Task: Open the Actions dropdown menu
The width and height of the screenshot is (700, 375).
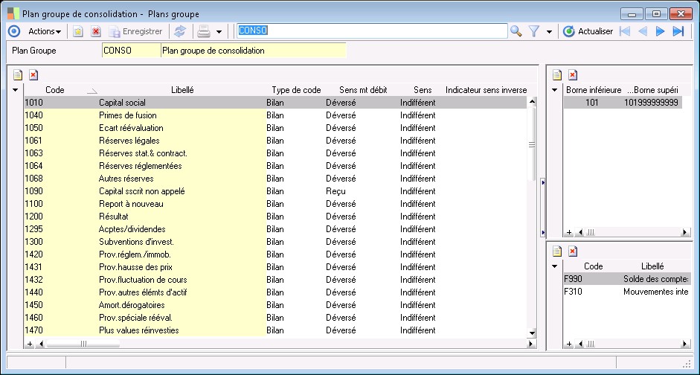Action: [45, 31]
